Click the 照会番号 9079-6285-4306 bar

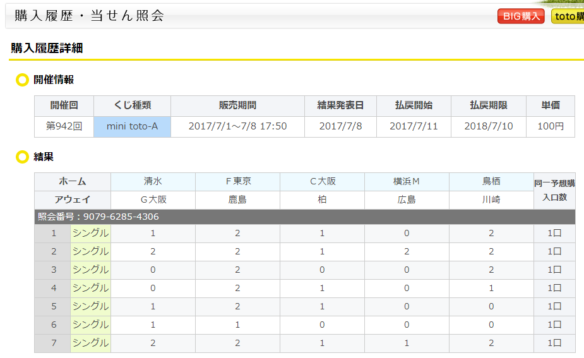tap(305, 217)
